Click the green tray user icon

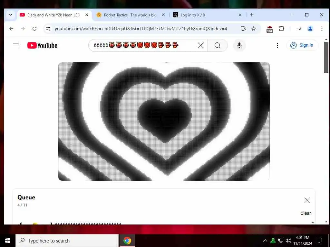click(273, 241)
